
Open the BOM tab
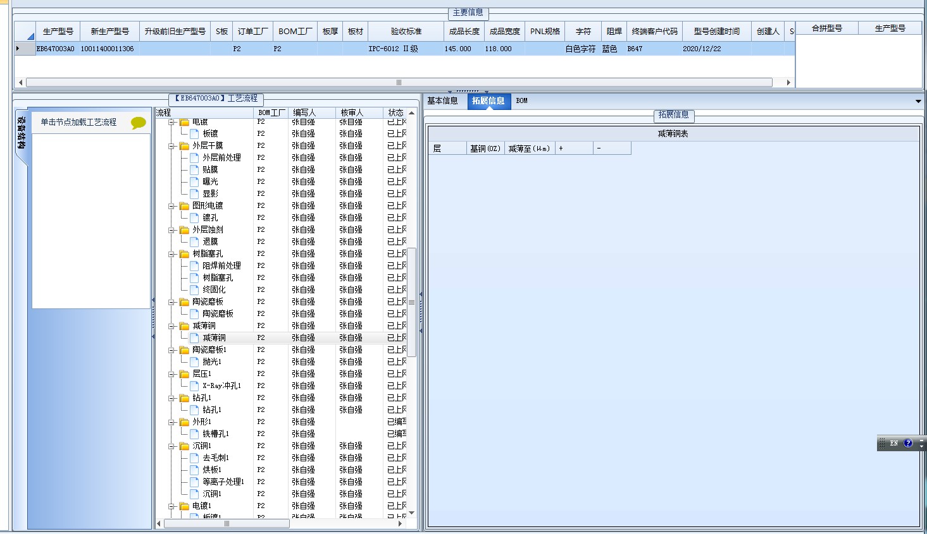pos(521,101)
